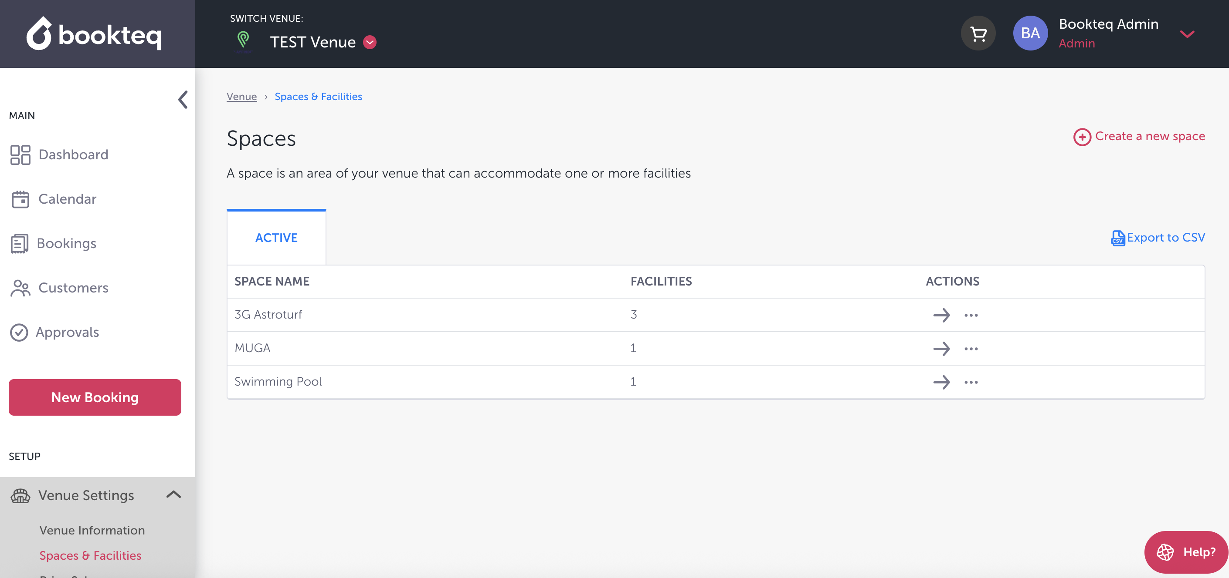Click the Venue breadcrumb link
The width and height of the screenshot is (1229, 578).
(x=241, y=97)
